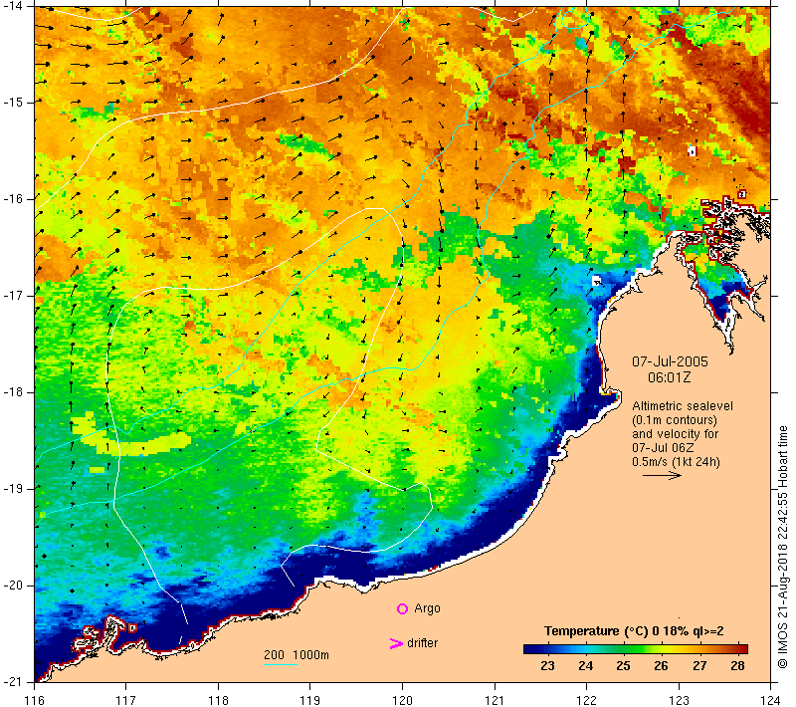The height and width of the screenshot is (707, 796).
Task: Click the '117' longitude axis label
Action: (x=126, y=700)
